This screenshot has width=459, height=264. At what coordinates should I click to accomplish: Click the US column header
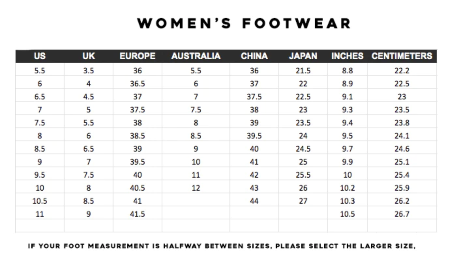click(x=39, y=56)
